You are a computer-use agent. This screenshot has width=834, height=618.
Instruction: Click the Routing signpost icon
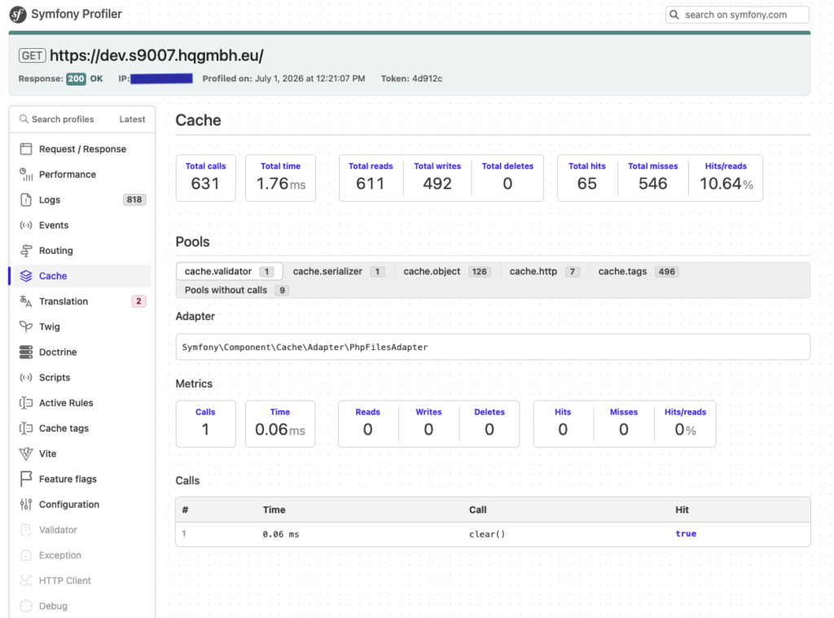point(25,251)
